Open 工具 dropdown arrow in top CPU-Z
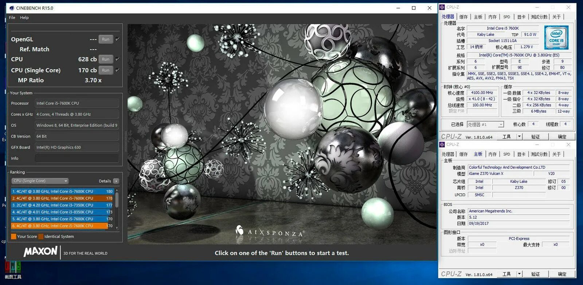Screen dimensions: 583x285 click(520, 137)
